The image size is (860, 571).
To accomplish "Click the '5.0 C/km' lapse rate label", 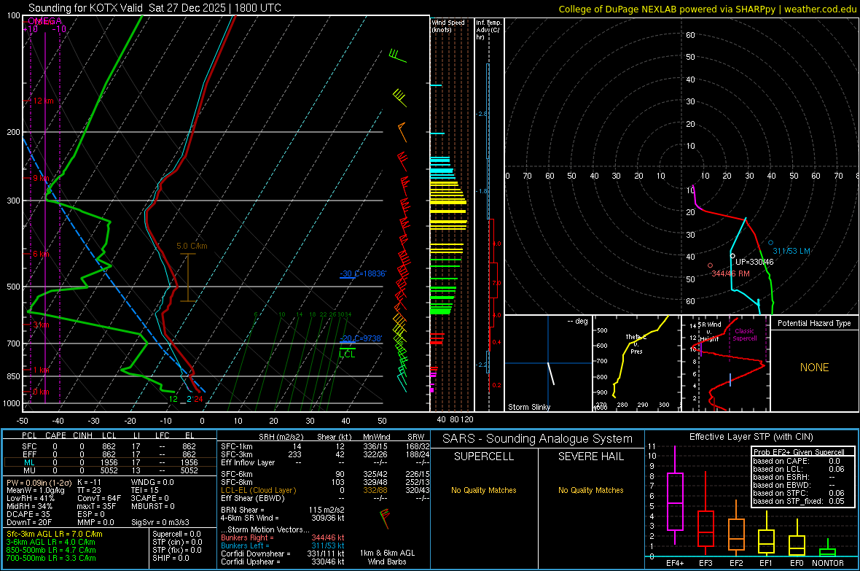I will tap(192, 246).
